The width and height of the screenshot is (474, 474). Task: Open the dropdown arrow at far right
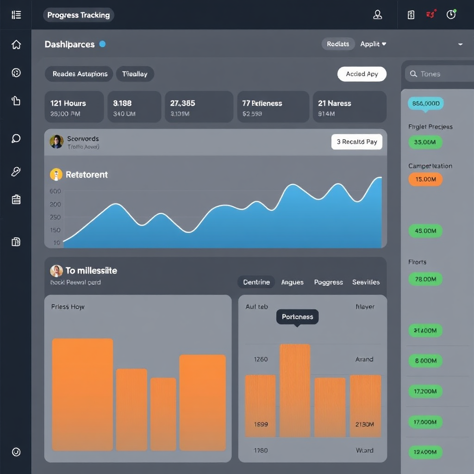460,44
